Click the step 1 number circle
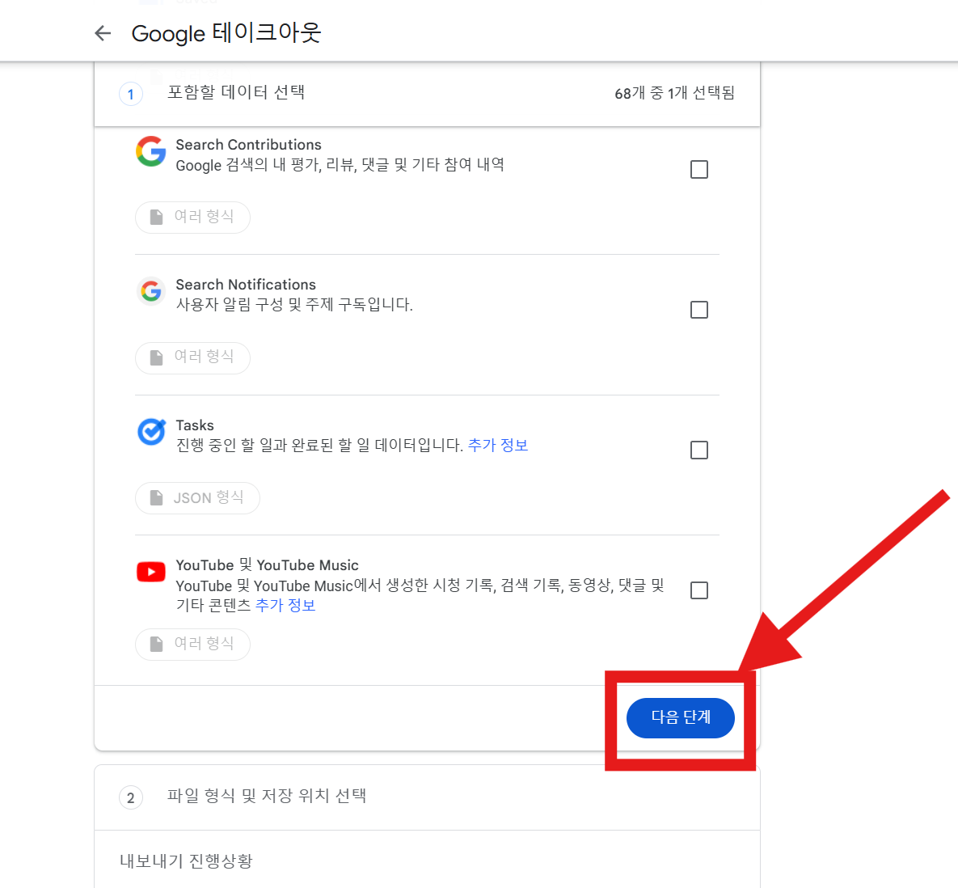This screenshot has width=958, height=888. [x=131, y=94]
